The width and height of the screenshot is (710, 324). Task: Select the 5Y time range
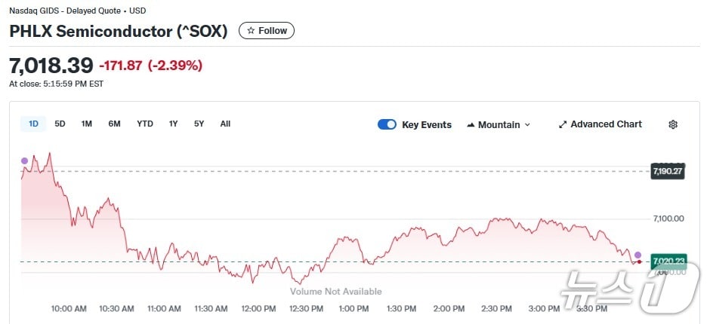199,124
